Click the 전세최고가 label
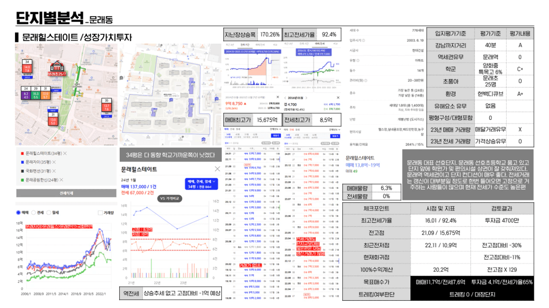 point(297,120)
